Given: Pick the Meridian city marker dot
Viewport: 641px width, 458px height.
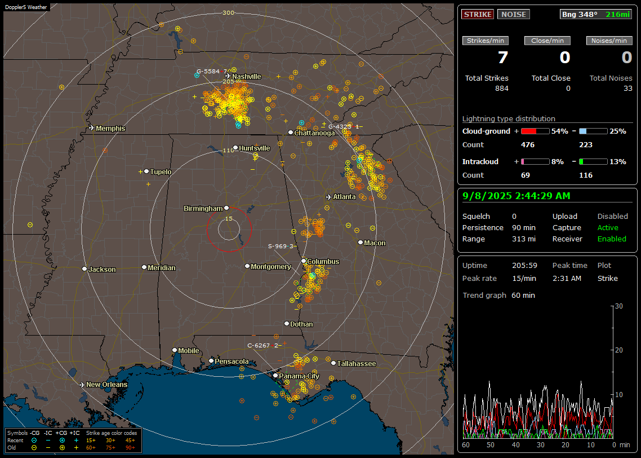Looking at the screenshot, I should (x=144, y=267).
